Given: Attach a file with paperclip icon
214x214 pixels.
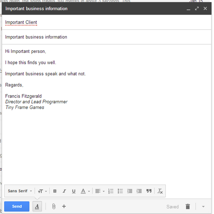Looking at the screenshot, I should click(54, 206).
